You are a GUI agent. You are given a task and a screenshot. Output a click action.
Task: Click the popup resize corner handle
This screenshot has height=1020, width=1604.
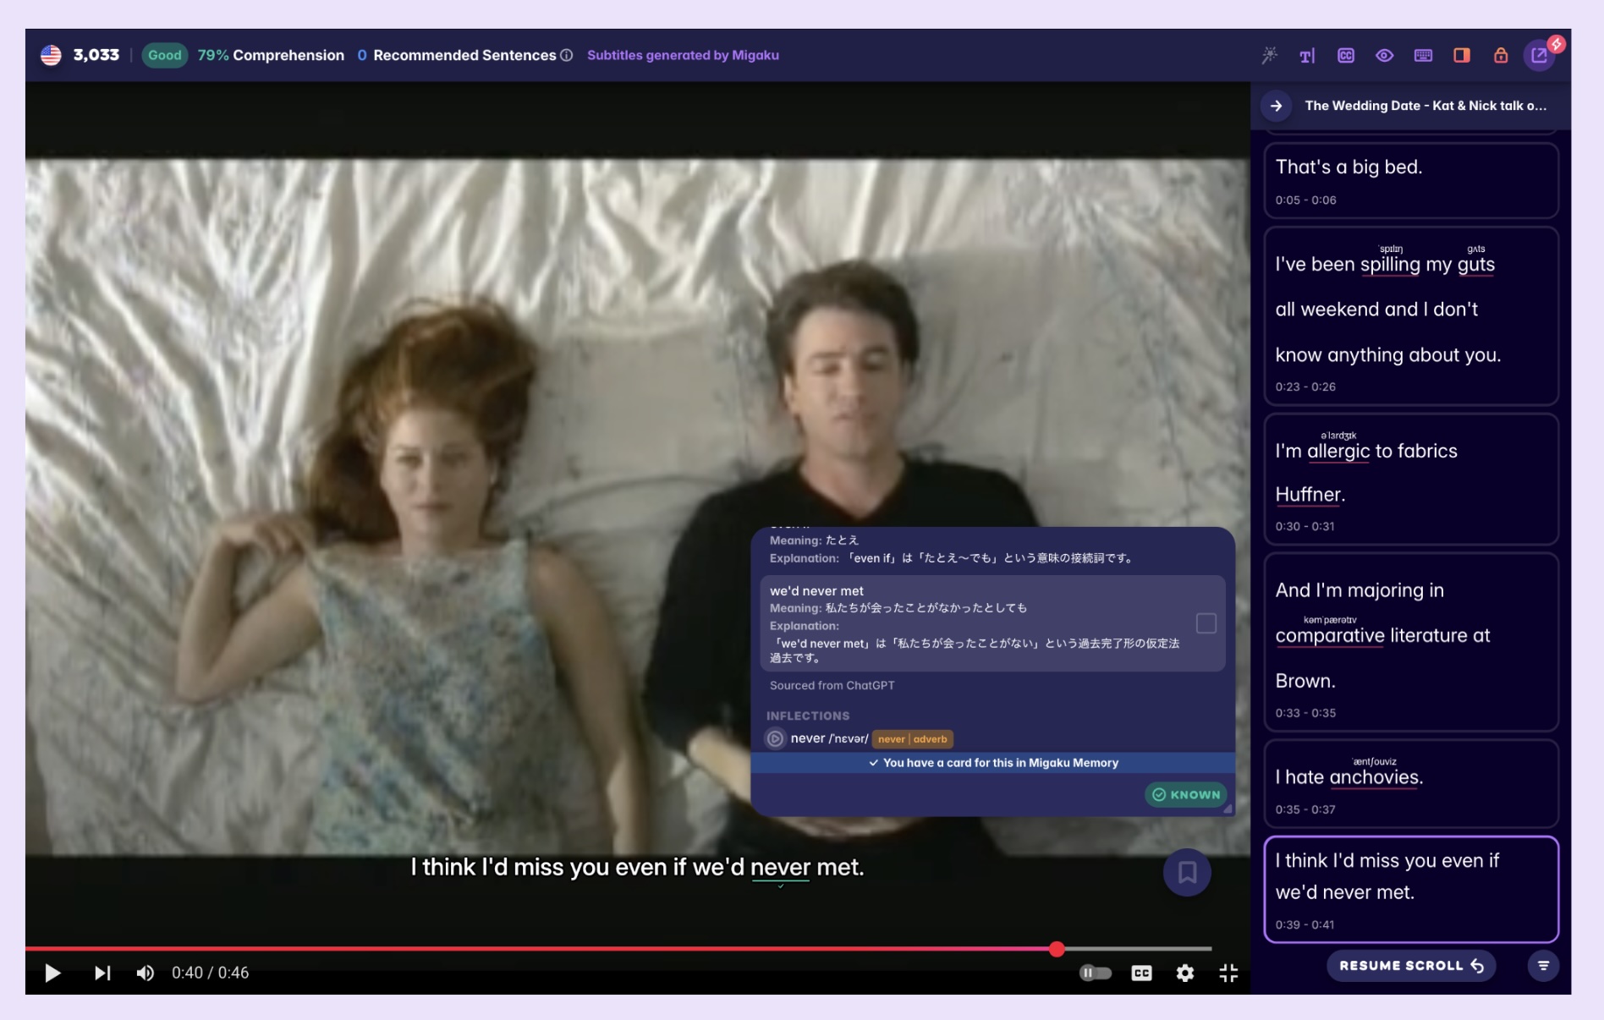pyautogui.click(x=1228, y=809)
